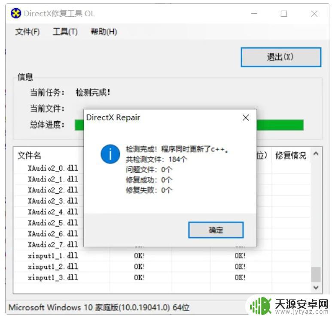Click the 修复失败: 0个 line

[149, 190]
